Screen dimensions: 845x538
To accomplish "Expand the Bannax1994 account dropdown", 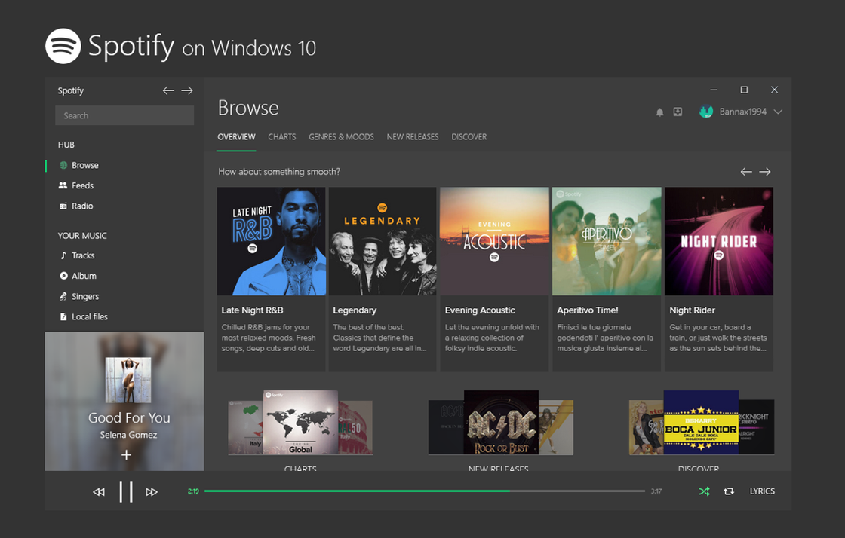I will (x=778, y=112).
